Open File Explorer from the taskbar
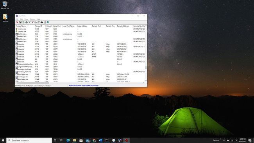Viewport: 254px width, 143px height. pyautogui.click(x=75, y=140)
